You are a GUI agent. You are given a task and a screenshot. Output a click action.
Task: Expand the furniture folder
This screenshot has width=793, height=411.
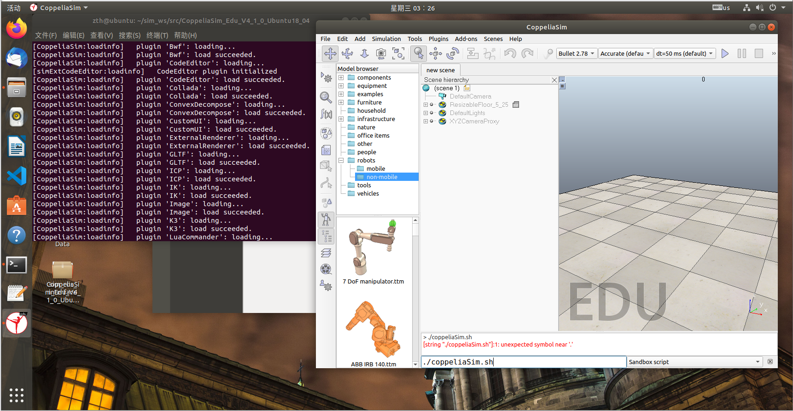[341, 103]
